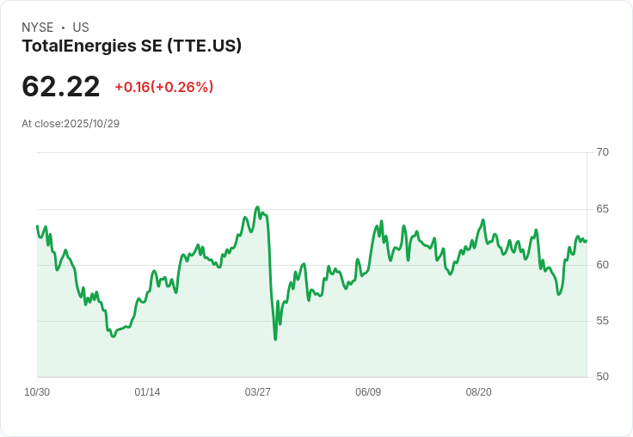Select the 06/09 date axis label
The image size is (633, 437).
[x=368, y=392]
